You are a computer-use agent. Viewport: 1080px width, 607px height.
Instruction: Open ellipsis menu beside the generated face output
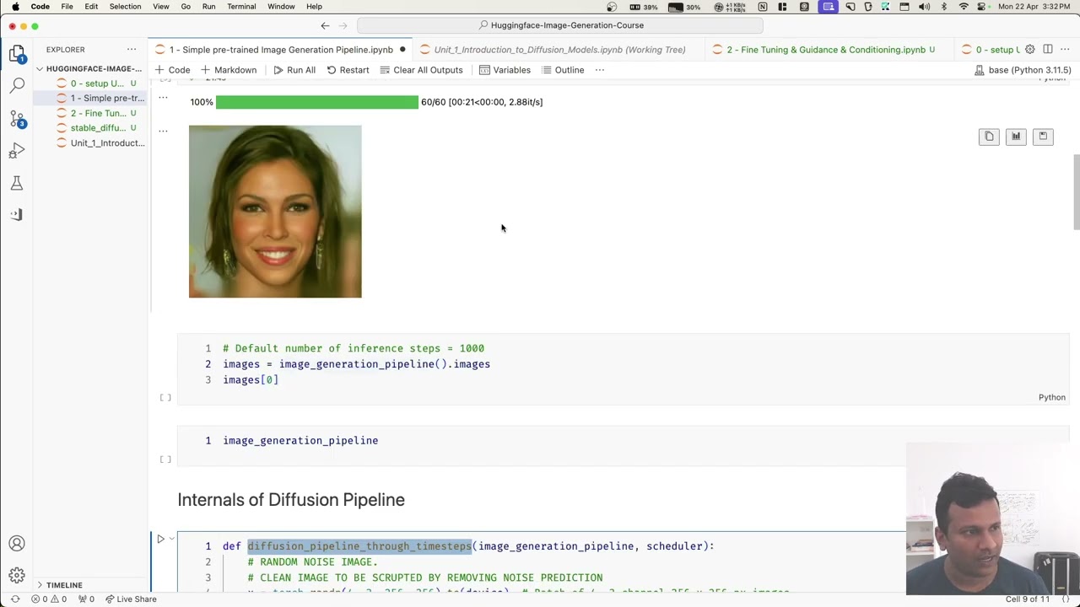tap(164, 131)
